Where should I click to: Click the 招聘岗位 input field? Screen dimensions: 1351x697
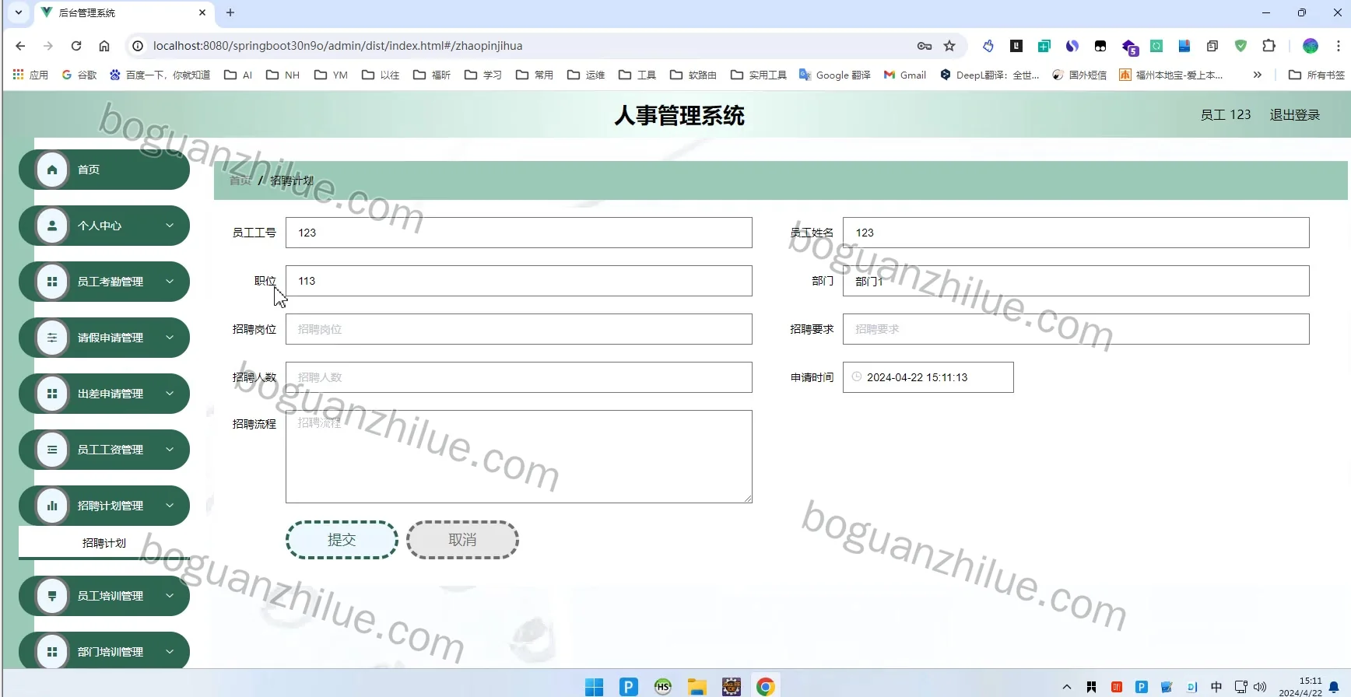tap(519, 329)
